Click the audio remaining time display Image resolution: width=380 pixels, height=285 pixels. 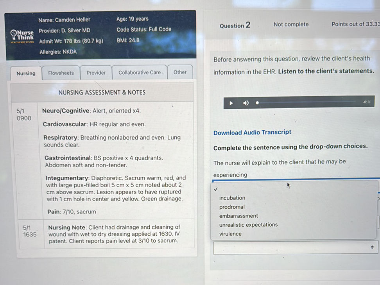point(366,102)
